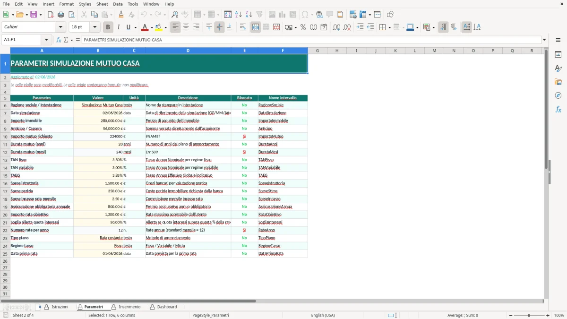Activate Clone Formatting paintbrush
567x319 pixels.
(121, 15)
